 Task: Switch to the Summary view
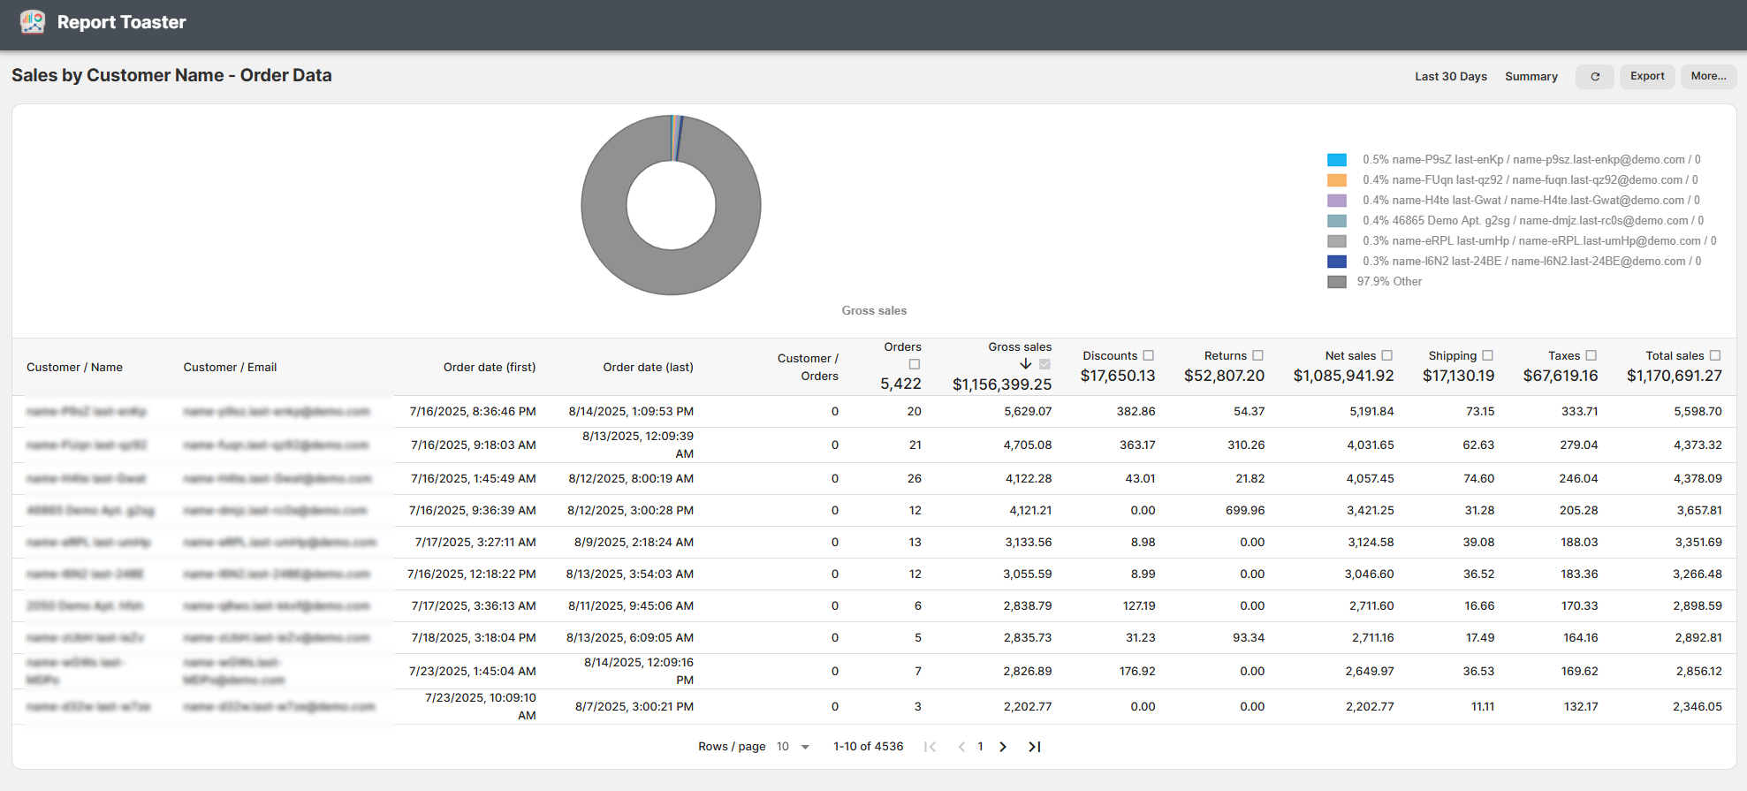point(1531,77)
